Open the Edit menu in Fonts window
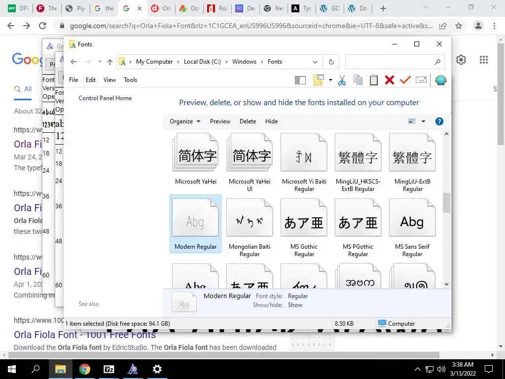505x379 pixels. click(x=91, y=80)
